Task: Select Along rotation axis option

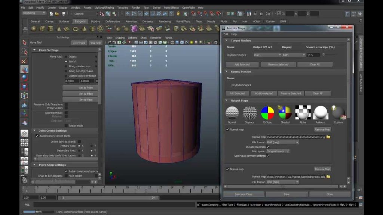Action: (x=66, y=66)
